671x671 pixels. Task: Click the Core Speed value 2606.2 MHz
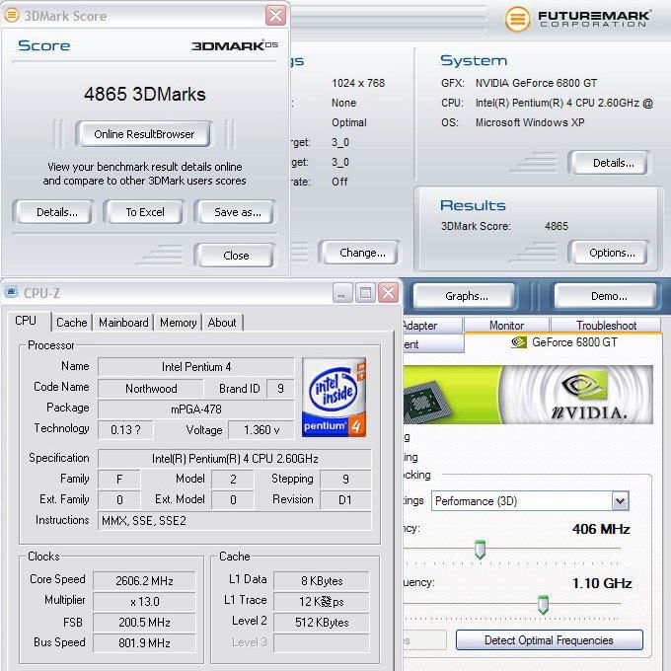[144, 580]
